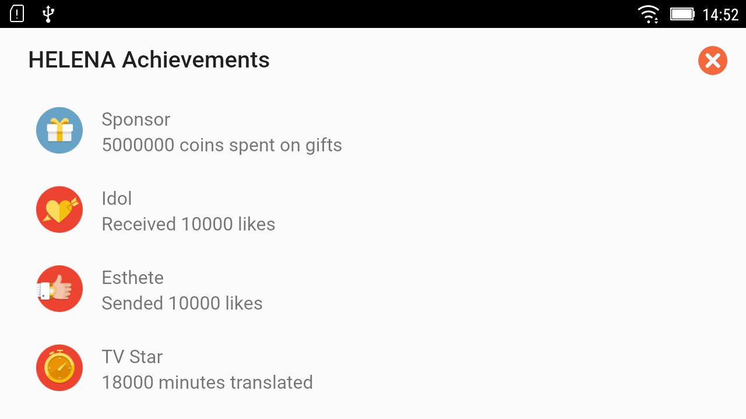This screenshot has height=419, width=746.
Task: Click the Sponsor gift box icon
Action: pos(59,130)
